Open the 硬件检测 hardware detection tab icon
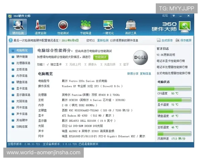This screenshot has width=201, height=161. tap(18, 25)
